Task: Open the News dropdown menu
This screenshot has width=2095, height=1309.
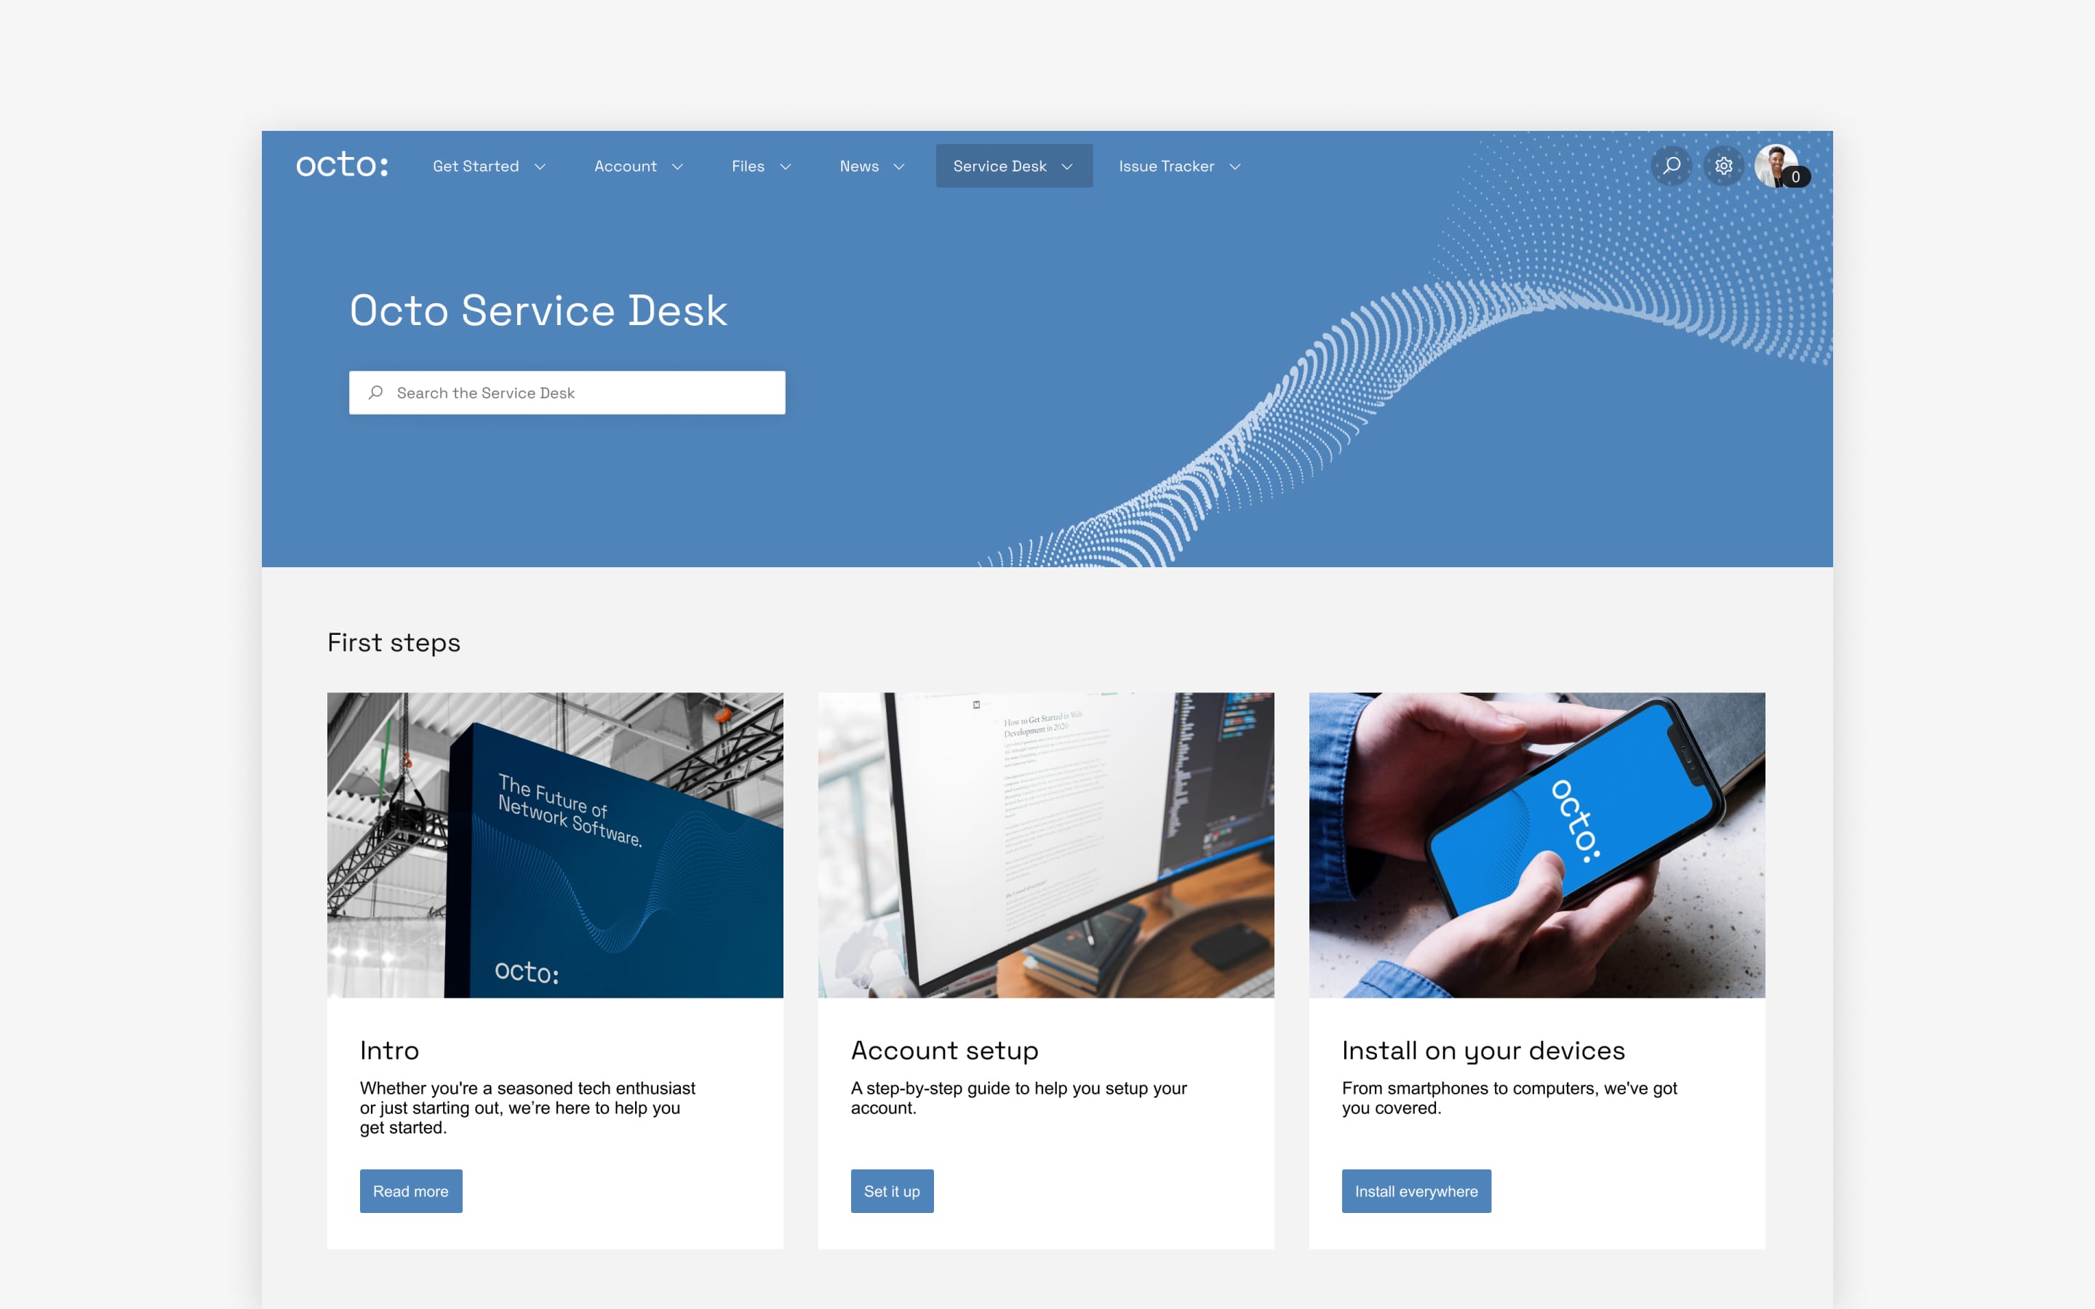Action: tap(871, 166)
